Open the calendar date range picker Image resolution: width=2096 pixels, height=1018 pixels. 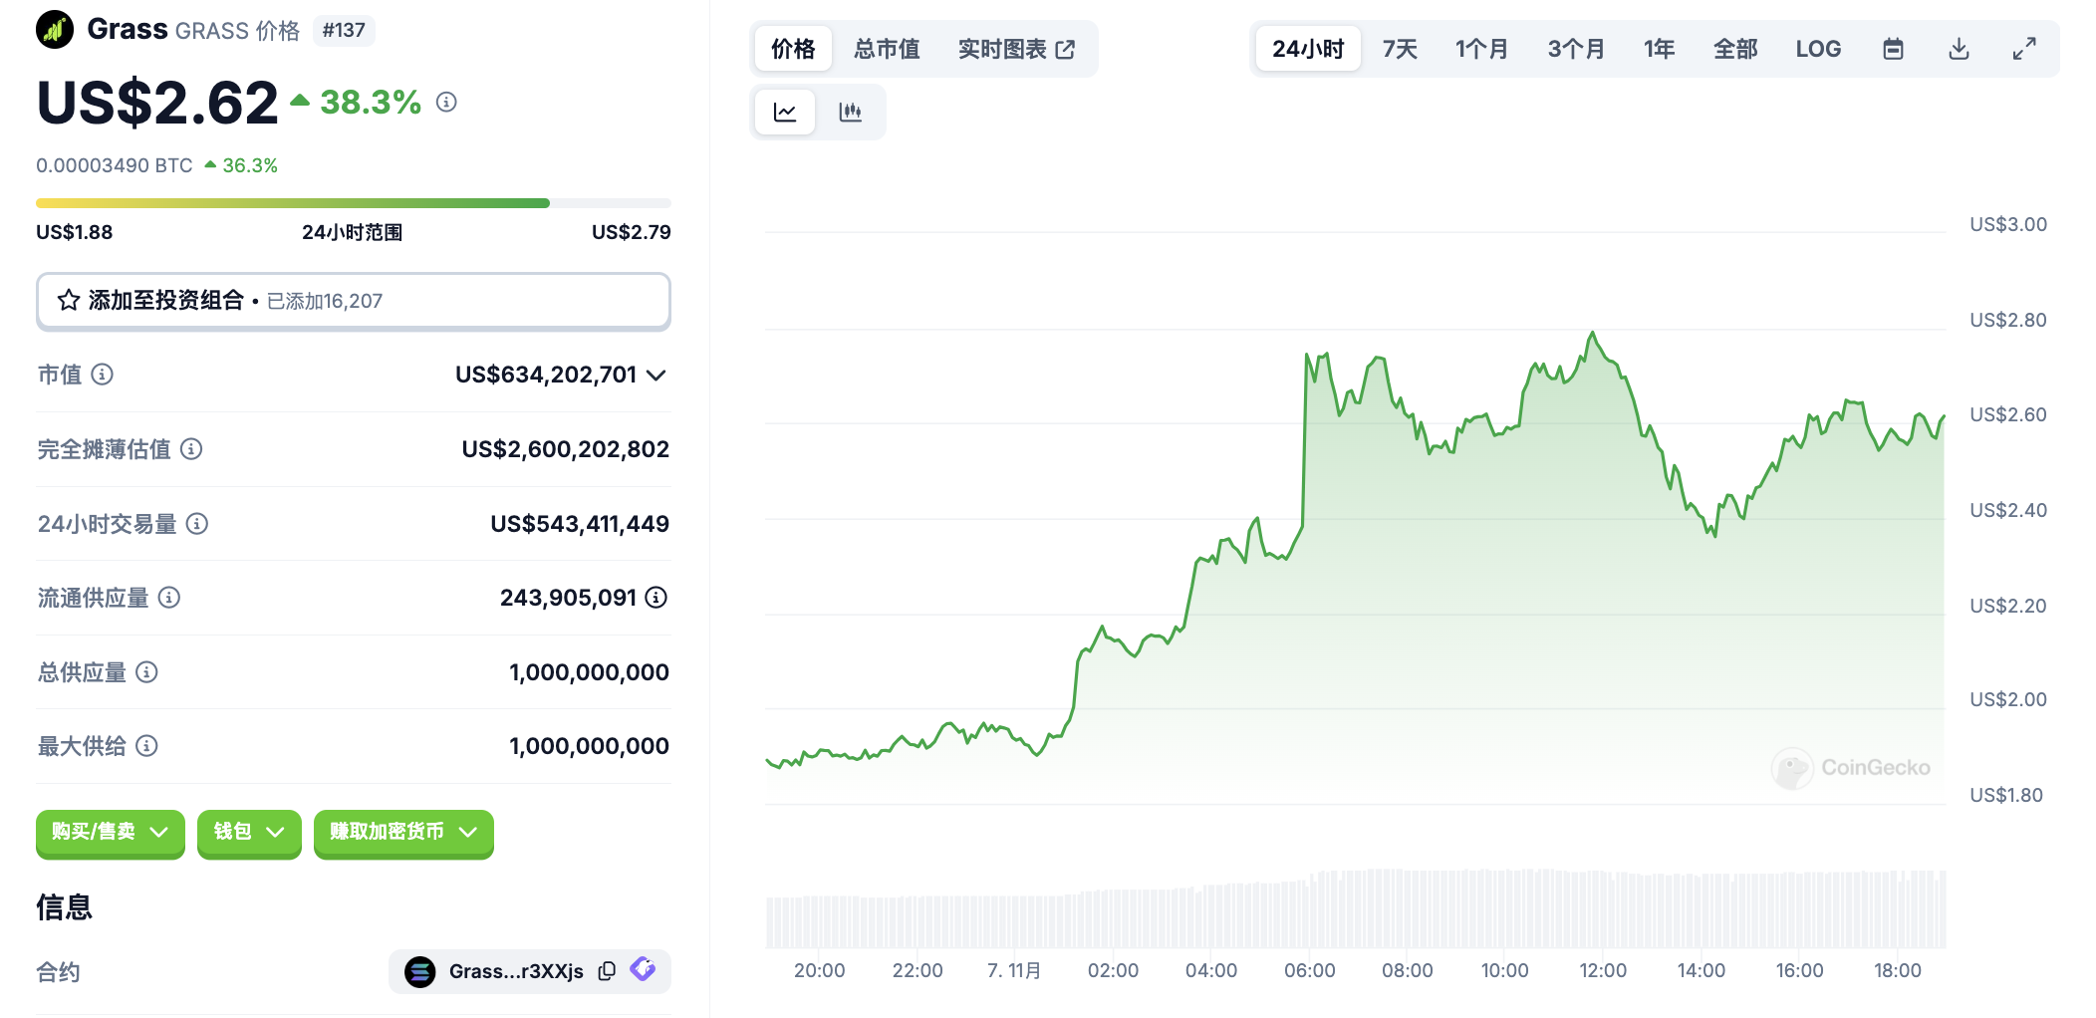(1893, 49)
